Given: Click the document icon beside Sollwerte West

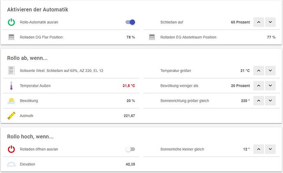Looking at the screenshot, I should pos(11,71).
